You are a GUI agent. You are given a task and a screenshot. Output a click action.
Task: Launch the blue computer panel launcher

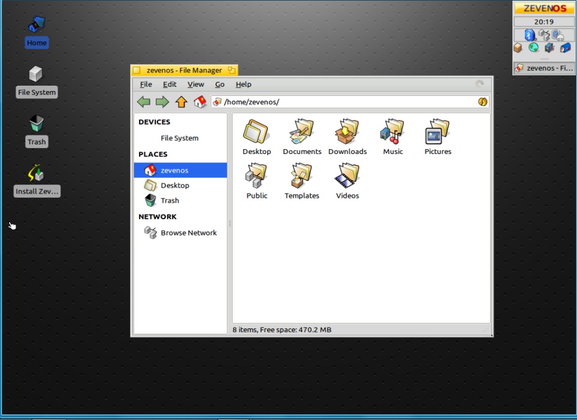pyautogui.click(x=549, y=47)
